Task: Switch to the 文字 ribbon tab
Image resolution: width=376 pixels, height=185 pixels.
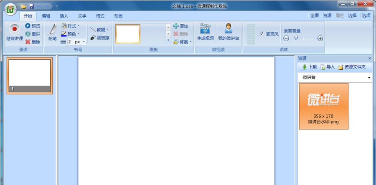Action: [x=82, y=16]
